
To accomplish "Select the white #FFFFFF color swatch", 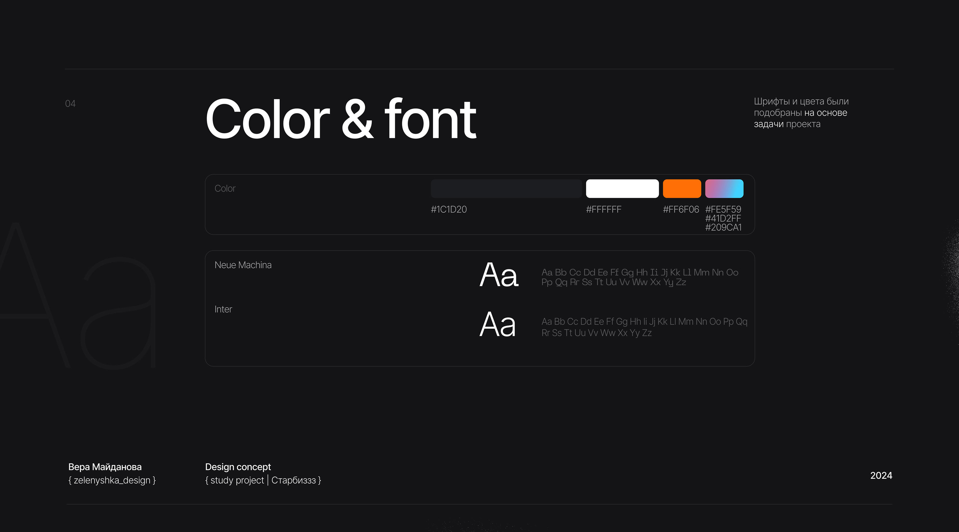I will tap(622, 189).
